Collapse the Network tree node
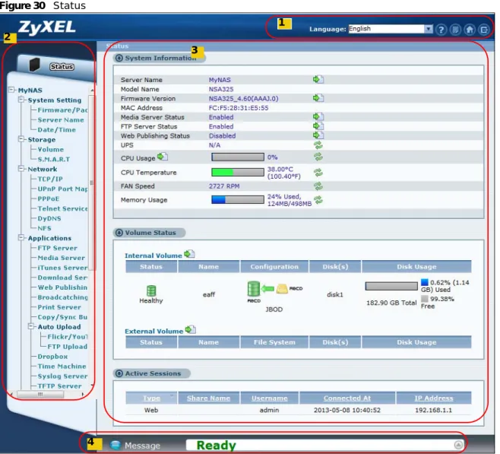Viewport: 500px width, 454px height. (21, 169)
